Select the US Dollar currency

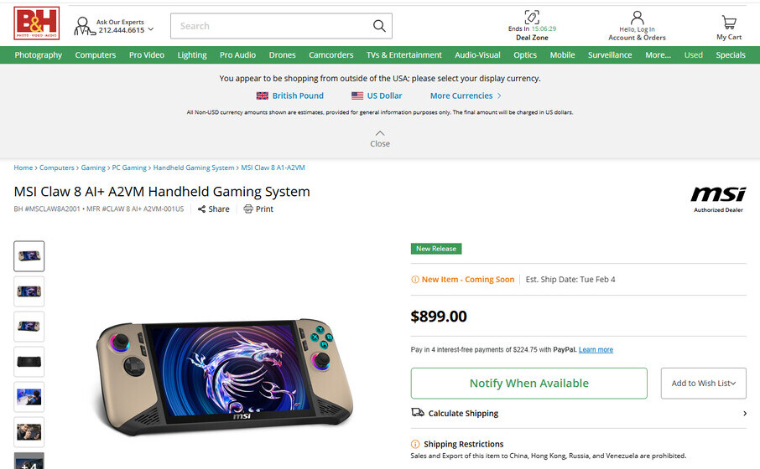(x=377, y=95)
